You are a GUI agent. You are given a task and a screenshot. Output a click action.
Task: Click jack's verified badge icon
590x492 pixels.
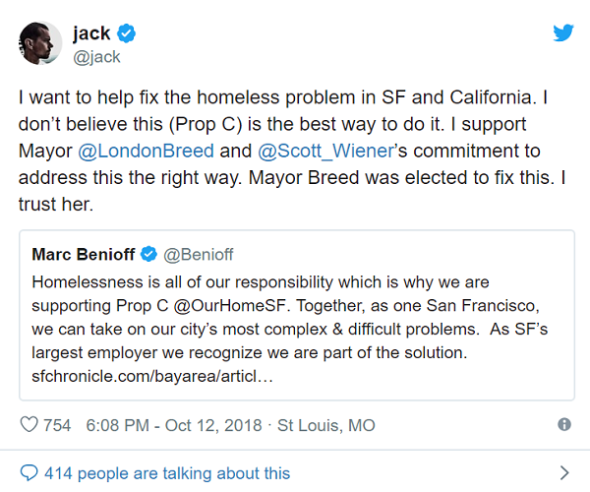(x=127, y=34)
